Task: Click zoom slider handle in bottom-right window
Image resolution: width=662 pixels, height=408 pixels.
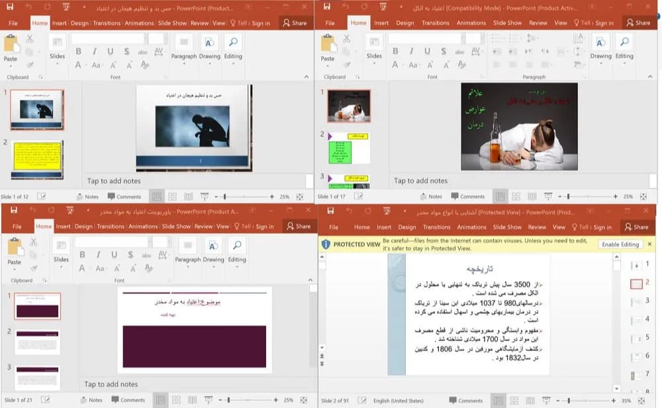Action: coord(569,401)
